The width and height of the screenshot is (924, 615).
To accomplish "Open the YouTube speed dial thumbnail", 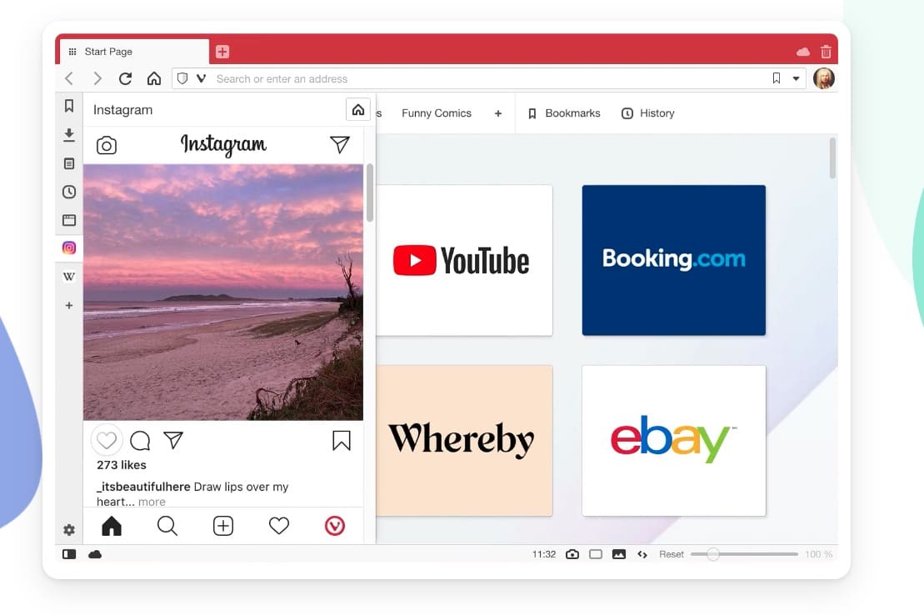I will (x=461, y=260).
